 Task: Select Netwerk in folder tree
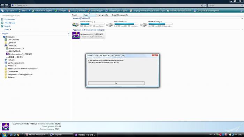pyautogui.click(x=11, y=60)
